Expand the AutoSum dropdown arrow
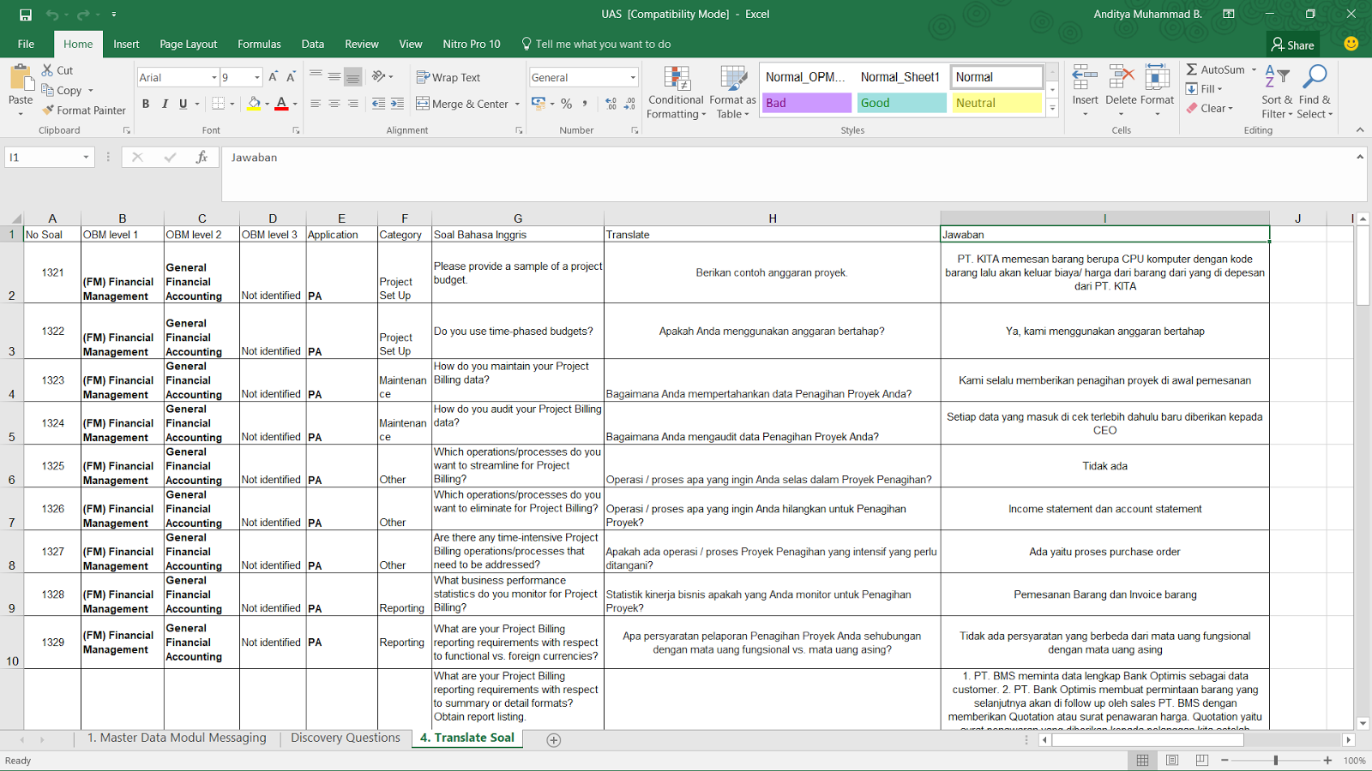Viewport: 1372px width, 771px height. coord(1254,70)
